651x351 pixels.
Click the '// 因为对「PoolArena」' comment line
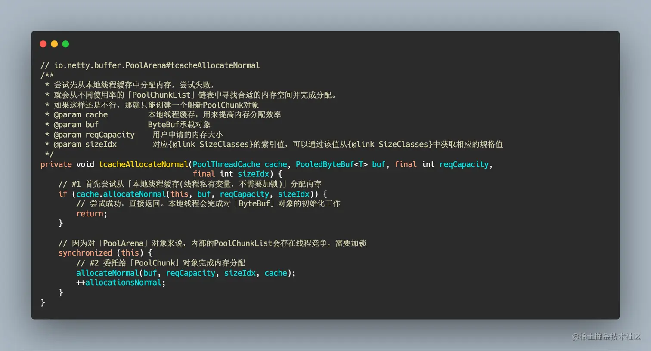[x=212, y=243]
